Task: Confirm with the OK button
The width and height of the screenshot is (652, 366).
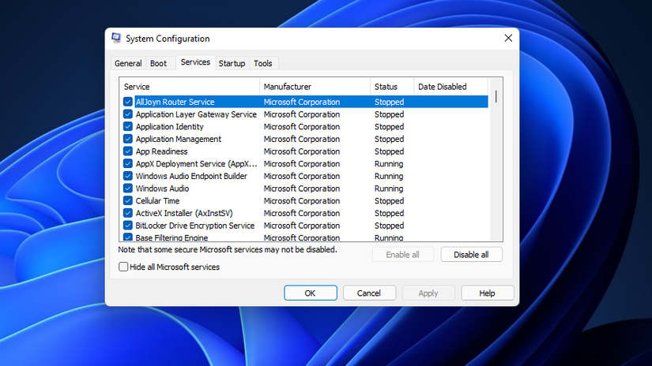Action: point(310,293)
